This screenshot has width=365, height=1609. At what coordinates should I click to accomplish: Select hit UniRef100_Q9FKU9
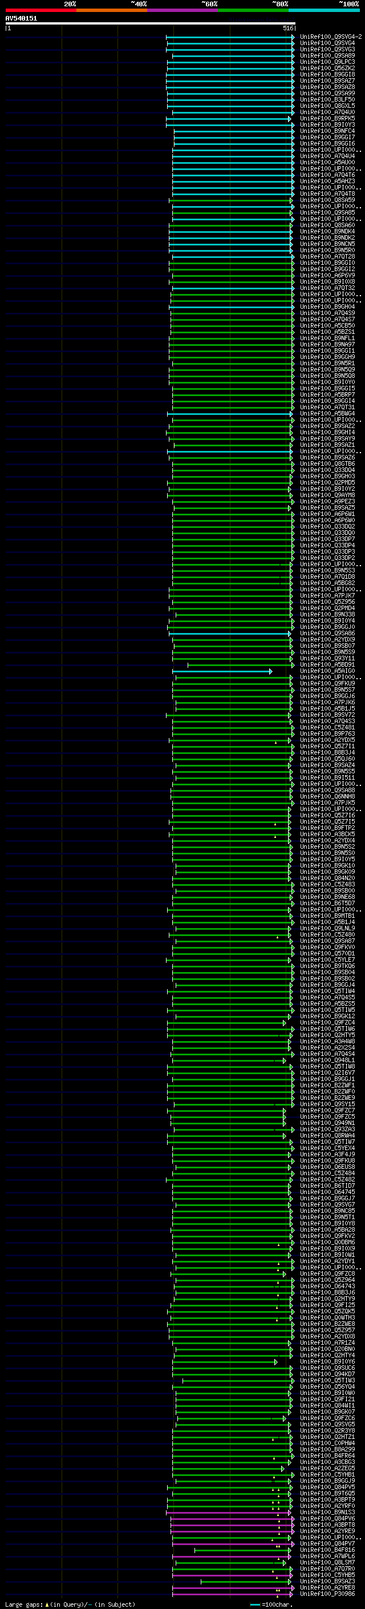[327, 683]
